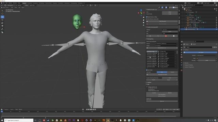The height and width of the screenshot is (122, 218).
Task: Select Current option for Use Pose
Action: pos(172,72)
